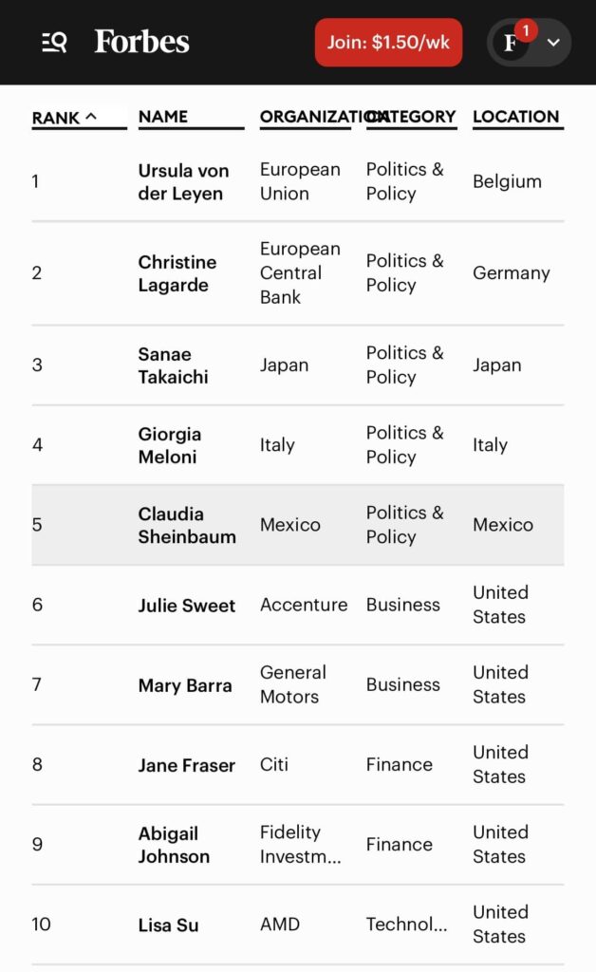596x972 pixels.
Task: Open Mary Barra's profile
Action: [185, 685]
